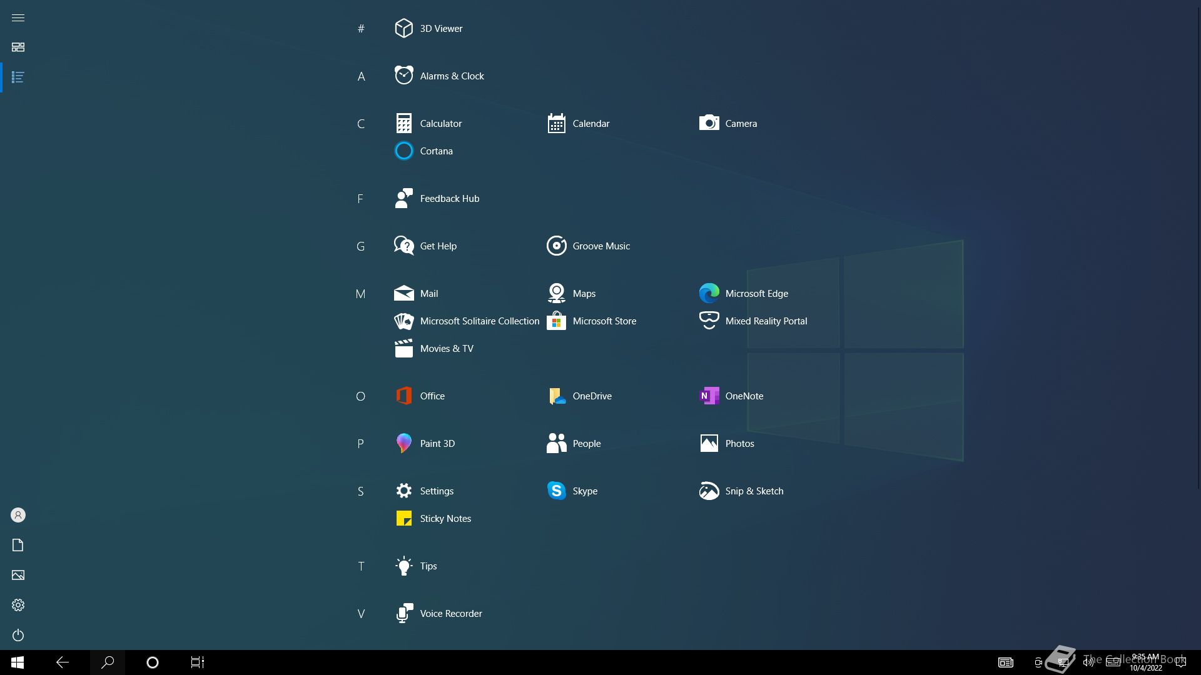Open Paint 3D
The width and height of the screenshot is (1201, 675).
425,444
